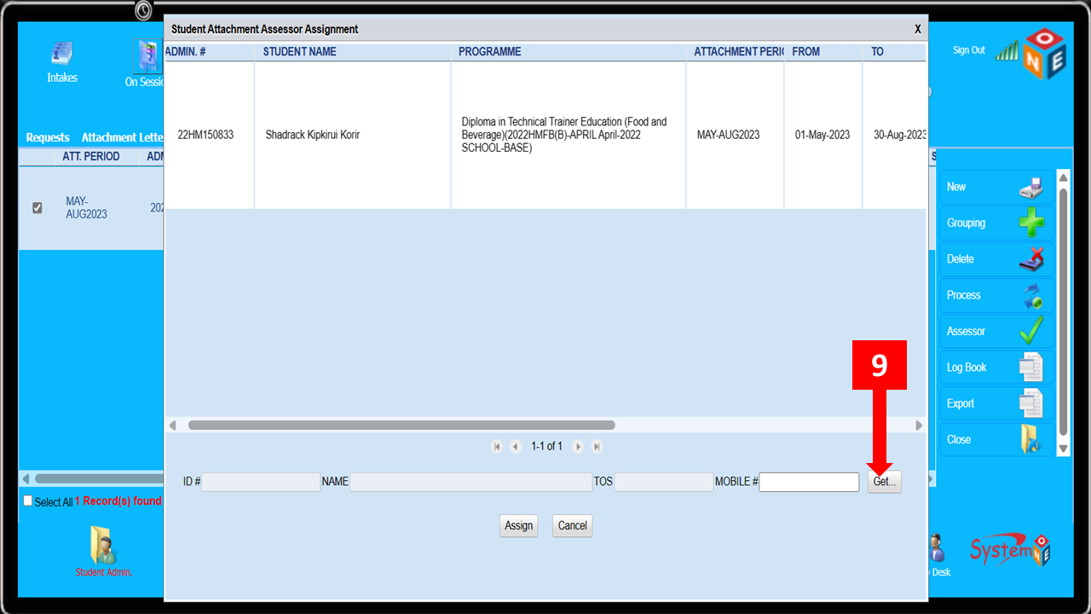Go to next page in pager
The height and width of the screenshot is (614, 1091).
tap(578, 447)
